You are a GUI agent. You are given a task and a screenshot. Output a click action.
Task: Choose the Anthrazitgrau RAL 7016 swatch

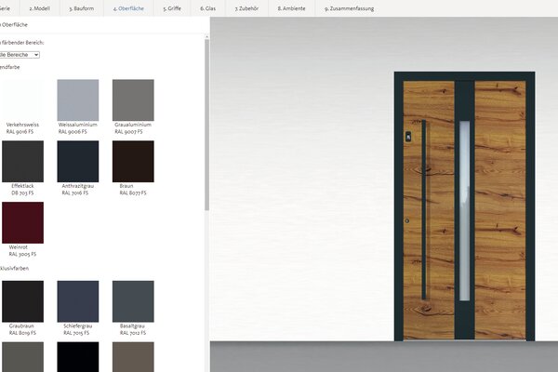point(77,161)
